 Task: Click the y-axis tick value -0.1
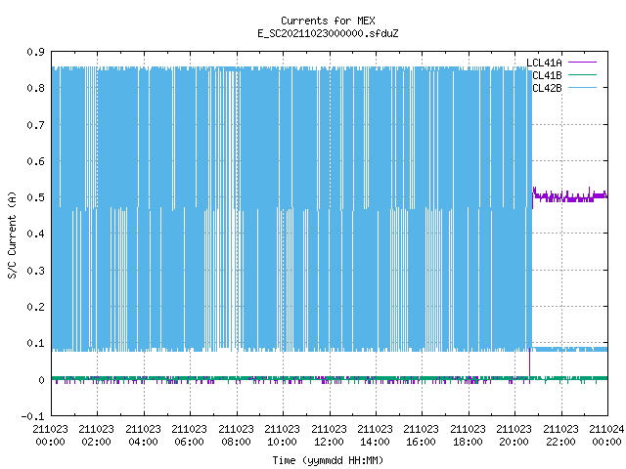(x=32, y=416)
